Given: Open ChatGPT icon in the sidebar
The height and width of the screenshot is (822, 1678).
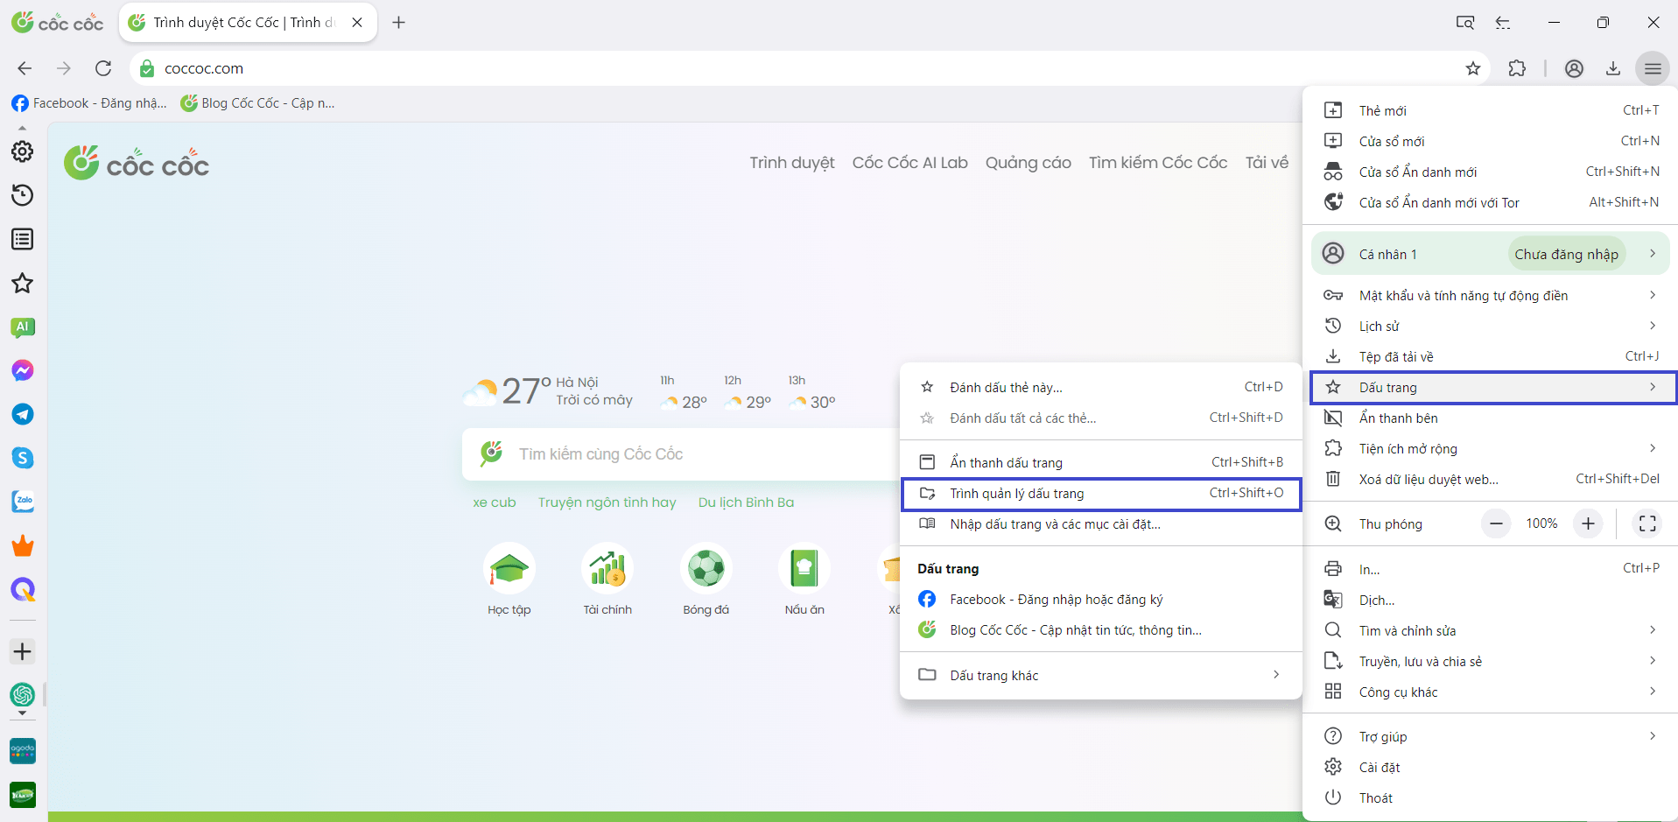Looking at the screenshot, I should tap(23, 695).
